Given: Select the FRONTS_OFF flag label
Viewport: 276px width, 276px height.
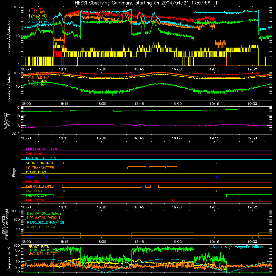Looking at the screenshot, I should click(x=36, y=196).
